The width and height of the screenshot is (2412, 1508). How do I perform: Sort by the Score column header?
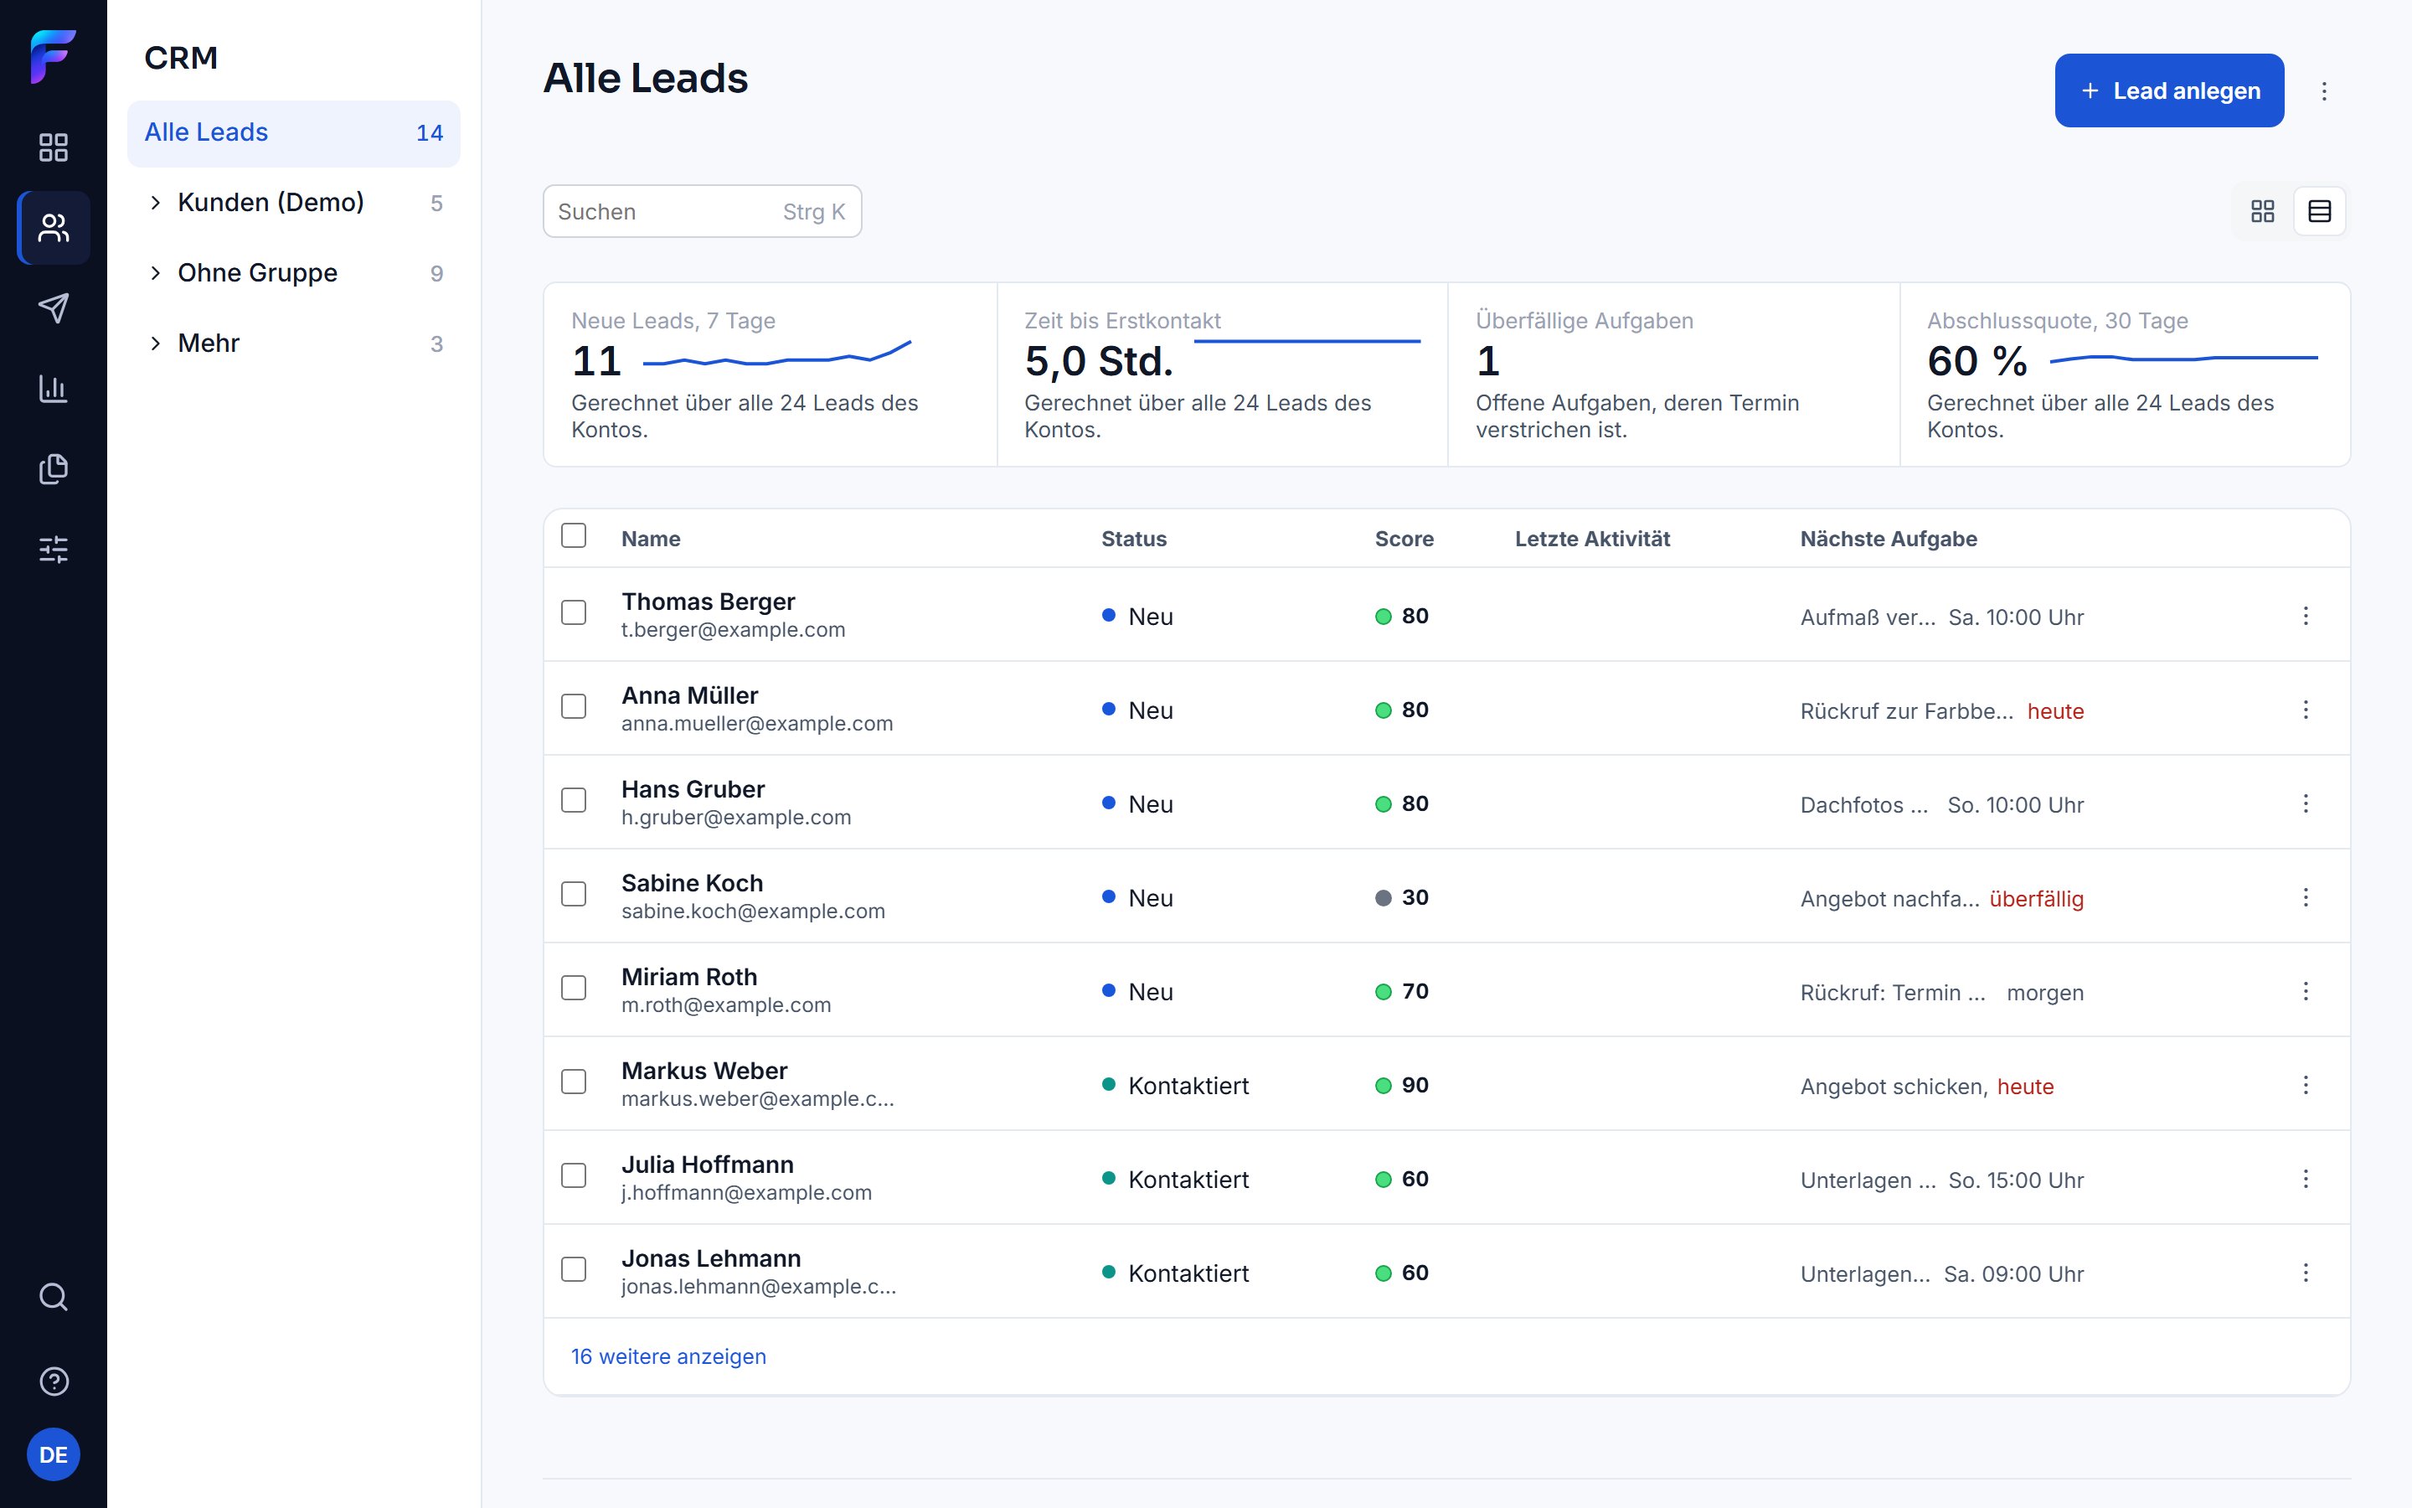[x=1404, y=539]
